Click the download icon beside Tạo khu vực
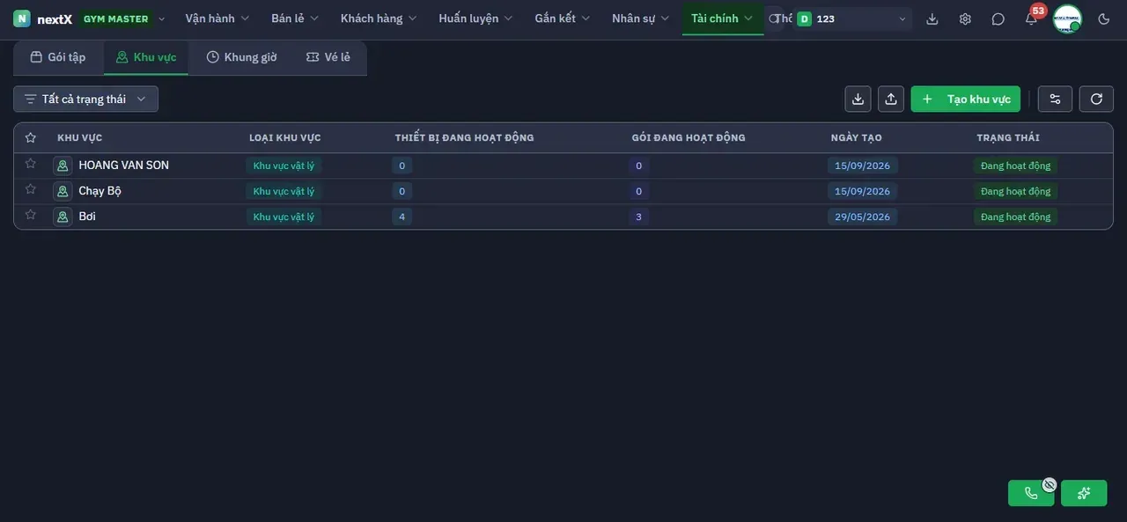This screenshot has height=522, width=1127. click(x=858, y=99)
